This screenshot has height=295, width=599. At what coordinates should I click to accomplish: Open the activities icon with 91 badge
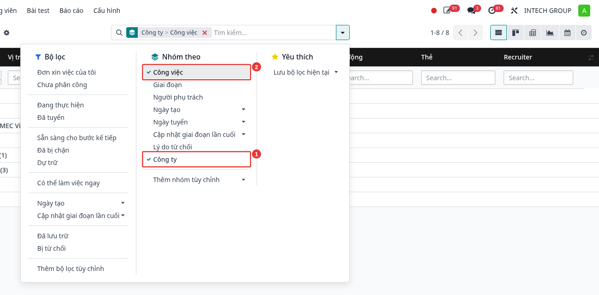click(x=447, y=10)
